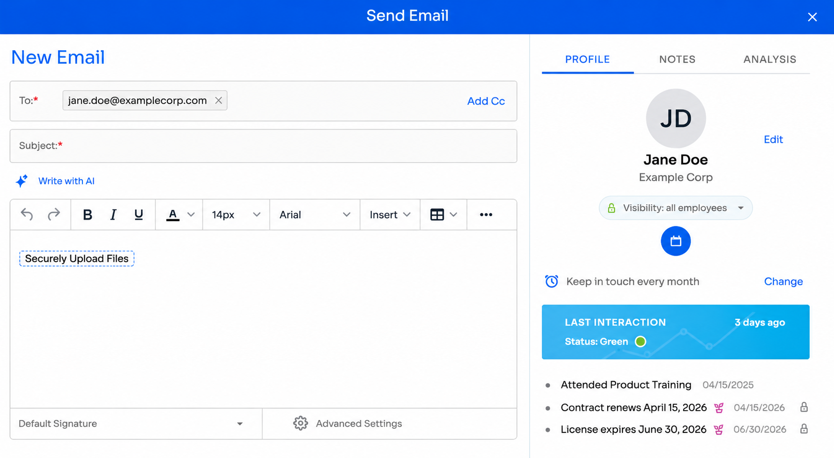Select License expires June 30, 2026 entry
The height and width of the screenshot is (458, 834).
click(633, 429)
